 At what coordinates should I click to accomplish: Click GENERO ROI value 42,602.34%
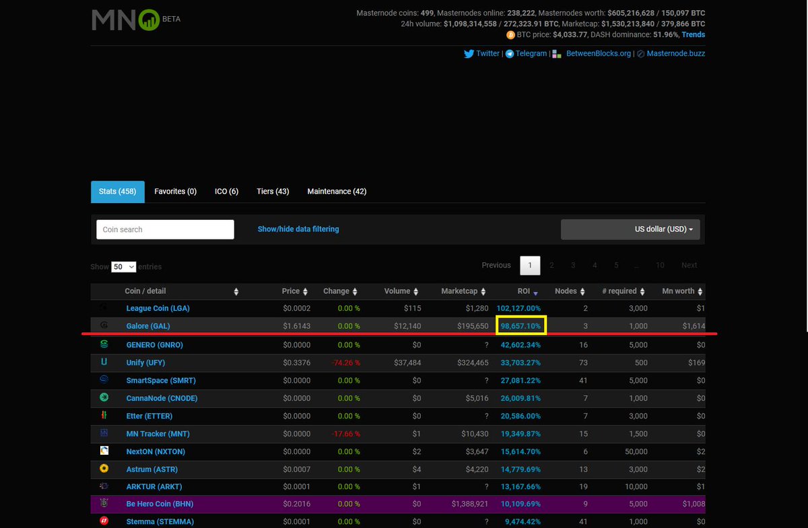click(x=520, y=344)
